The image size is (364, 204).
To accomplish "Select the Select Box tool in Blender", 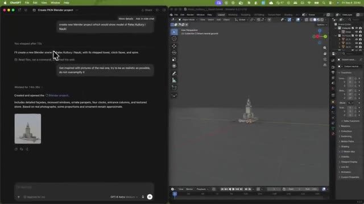I will (x=174, y=32).
